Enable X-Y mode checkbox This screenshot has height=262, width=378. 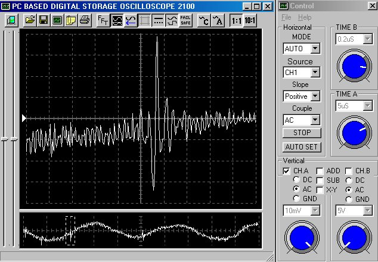320,189
